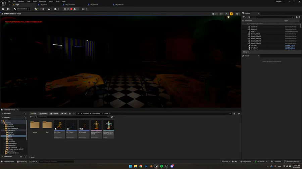The width and height of the screenshot is (302, 169).
Task: Click the Import button
Action: tap(43, 114)
